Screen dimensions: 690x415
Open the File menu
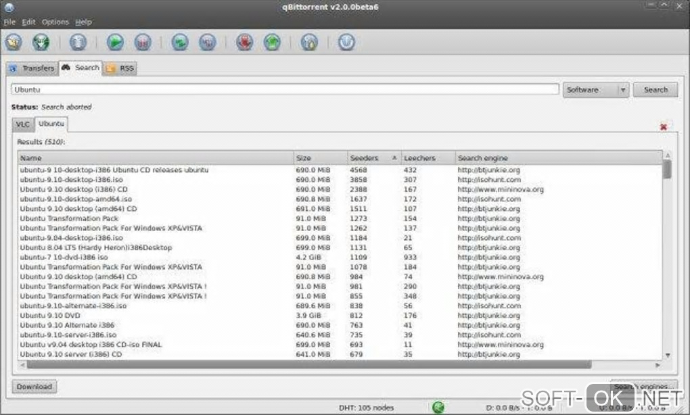pos(9,22)
